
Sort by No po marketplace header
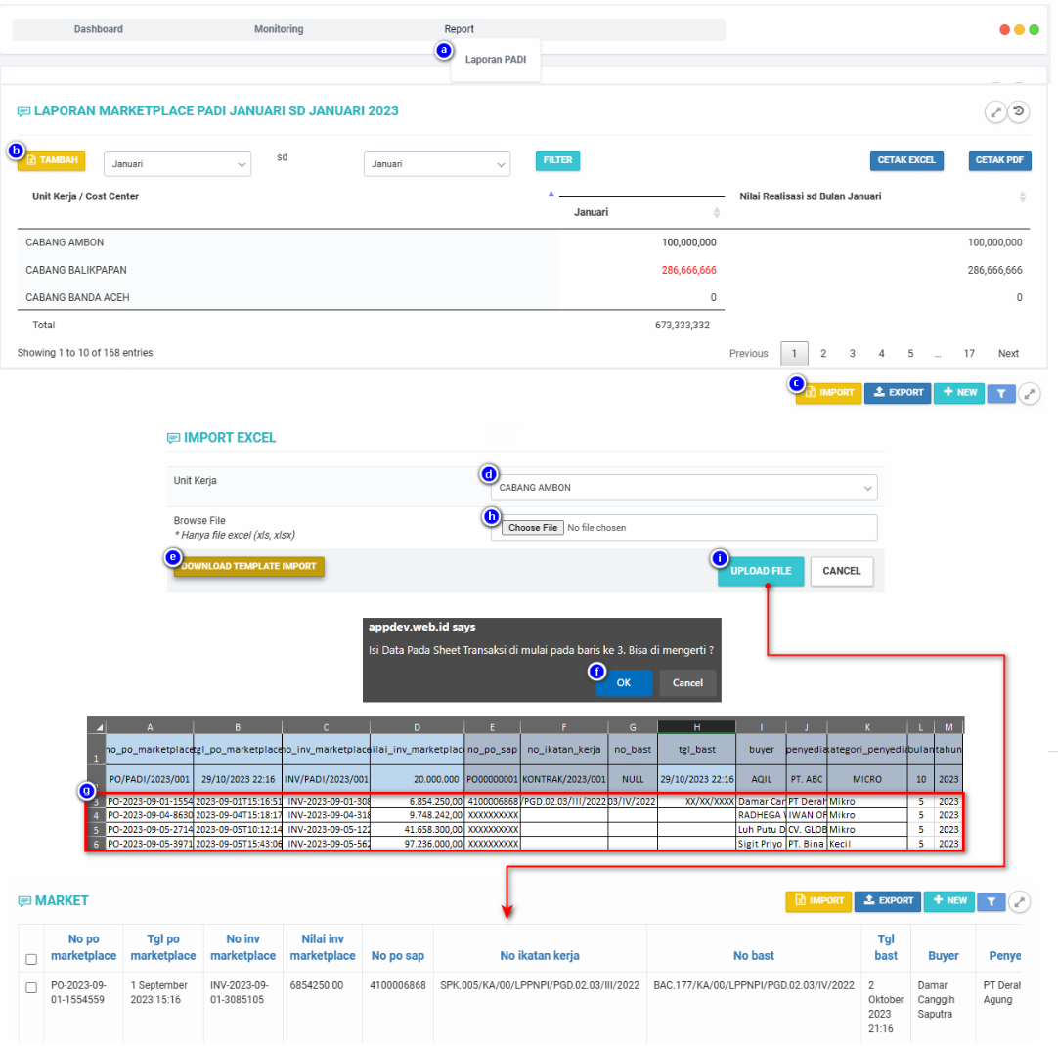84,947
